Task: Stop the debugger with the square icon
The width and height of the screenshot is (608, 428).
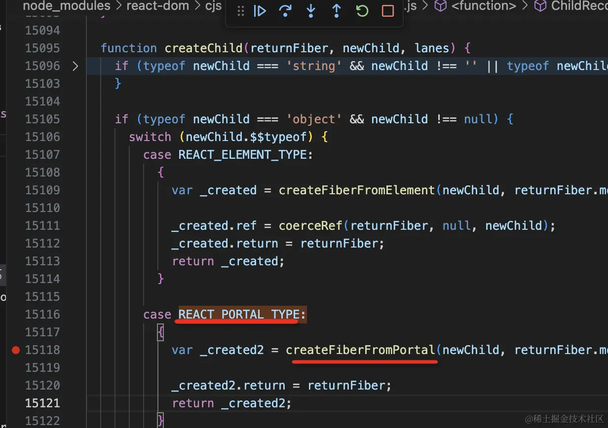Action: (388, 11)
